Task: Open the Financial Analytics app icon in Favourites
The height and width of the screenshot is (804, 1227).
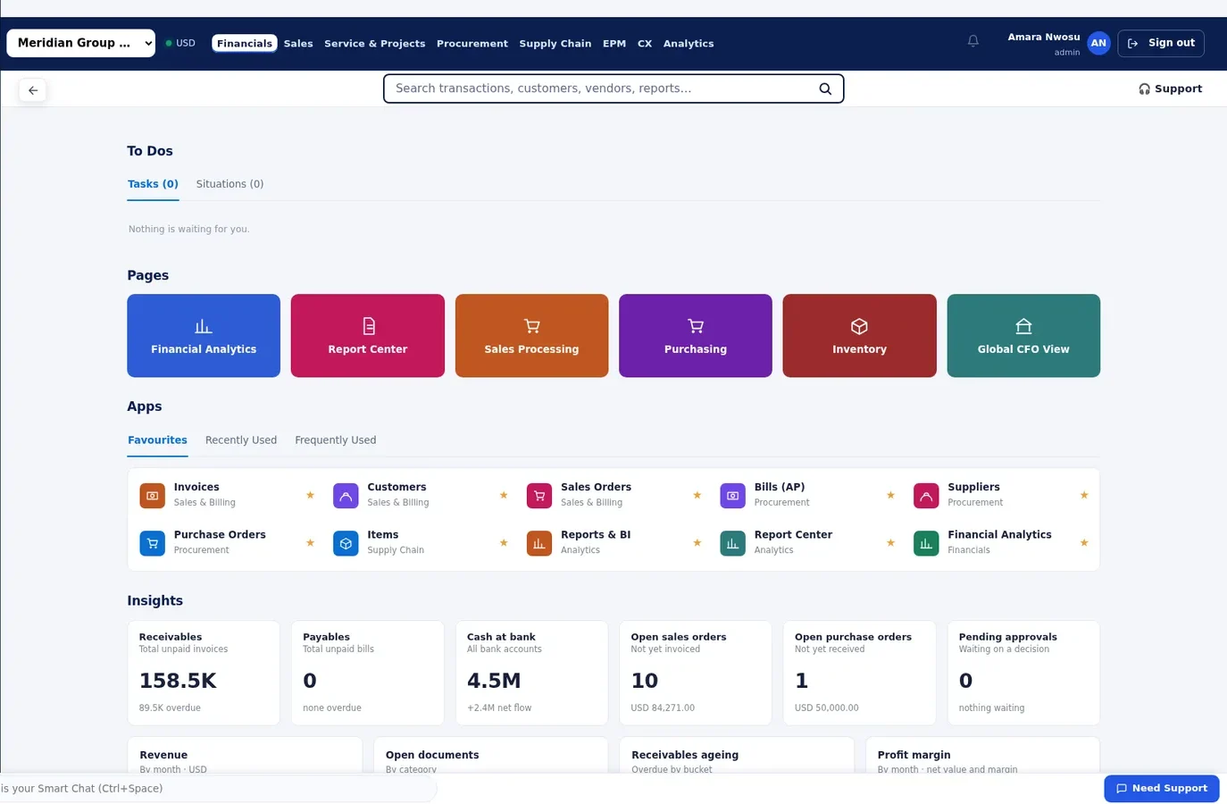Action: click(926, 542)
